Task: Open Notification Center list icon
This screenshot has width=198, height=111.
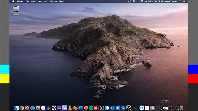Action: point(184,1)
